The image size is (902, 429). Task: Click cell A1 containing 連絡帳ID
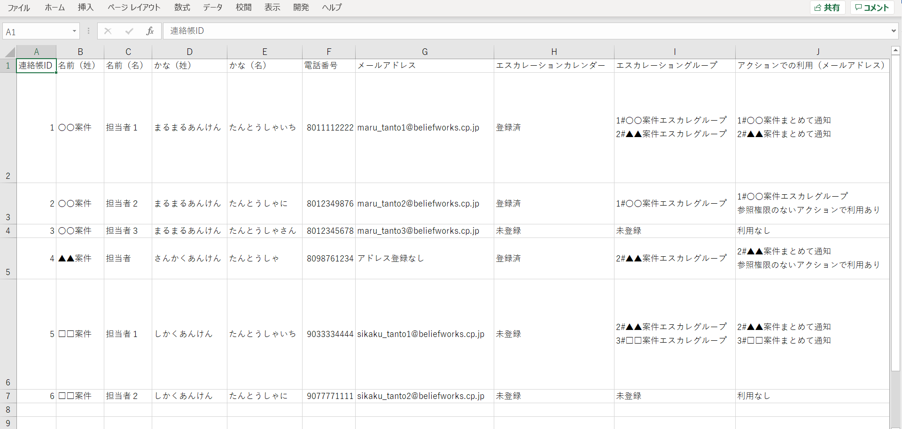36,66
